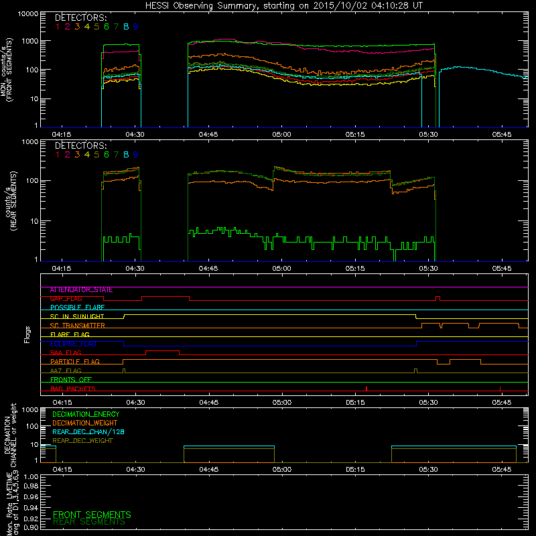Viewport: 536px width, 536px height.
Task: Click the BAD_PACKETS red tick near 05:17
Action: 366,389
